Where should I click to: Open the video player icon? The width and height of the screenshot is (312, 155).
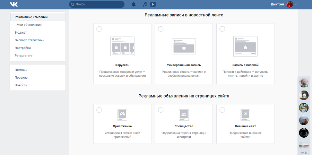153,4
